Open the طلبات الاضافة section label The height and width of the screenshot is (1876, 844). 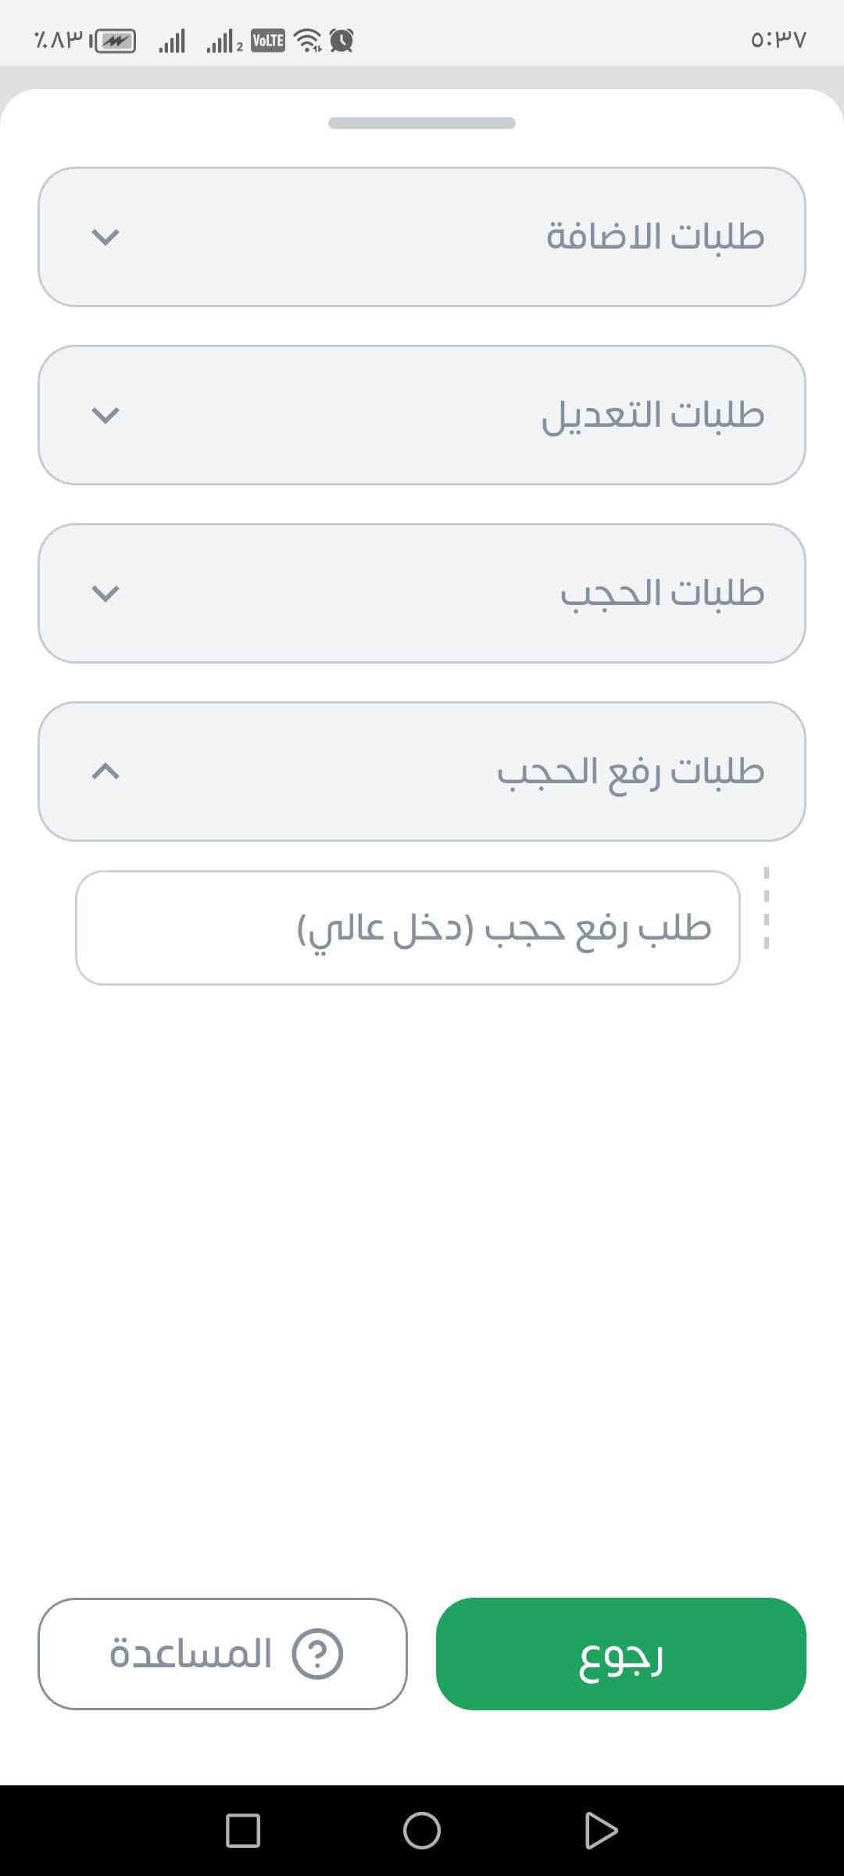point(655,237)
